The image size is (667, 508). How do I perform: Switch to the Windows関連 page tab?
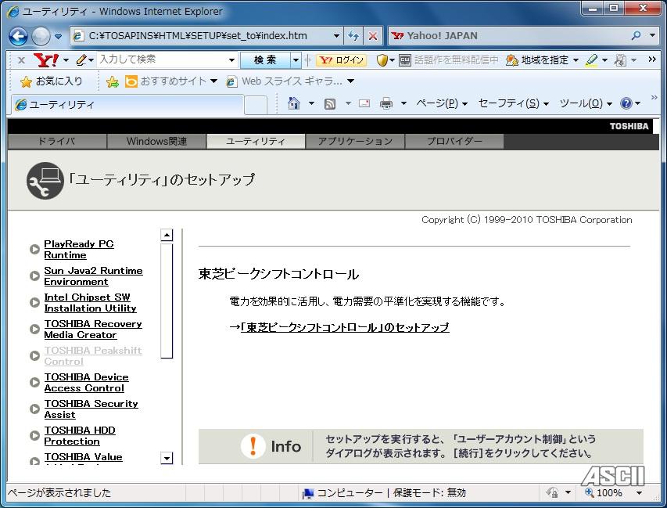pyautogui.click(x=156, y=142)
